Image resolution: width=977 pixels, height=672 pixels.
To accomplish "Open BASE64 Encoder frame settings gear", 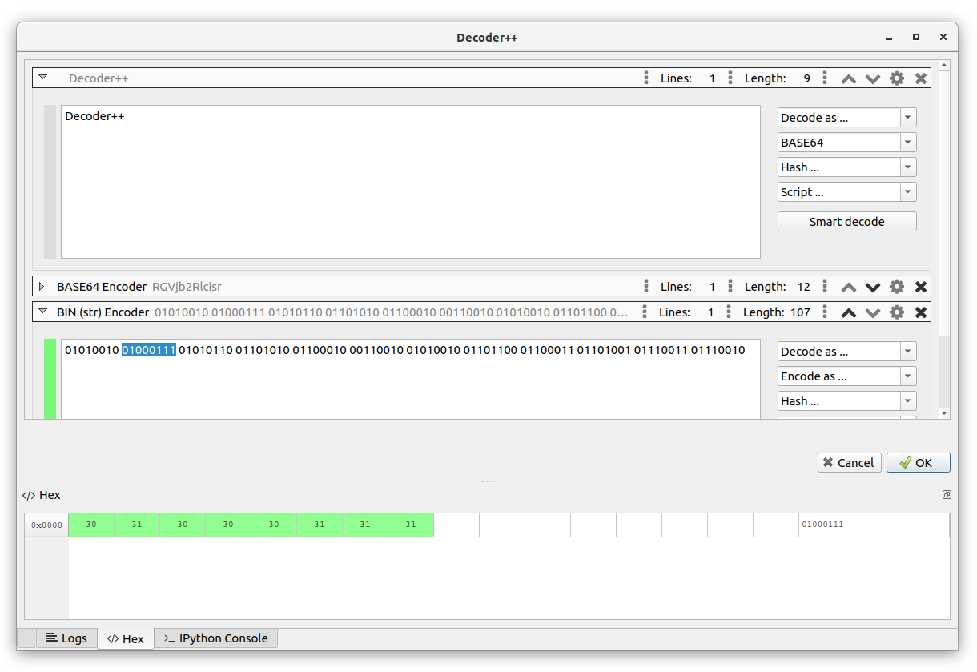I will coord(897,287).
